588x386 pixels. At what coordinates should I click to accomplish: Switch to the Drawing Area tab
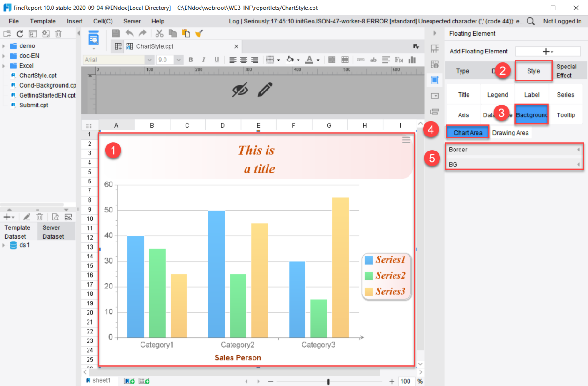tap(510, 133)
